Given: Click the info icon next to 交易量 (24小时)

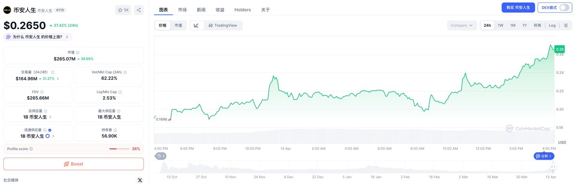Looking at the screenshot, I should (52, 72).
